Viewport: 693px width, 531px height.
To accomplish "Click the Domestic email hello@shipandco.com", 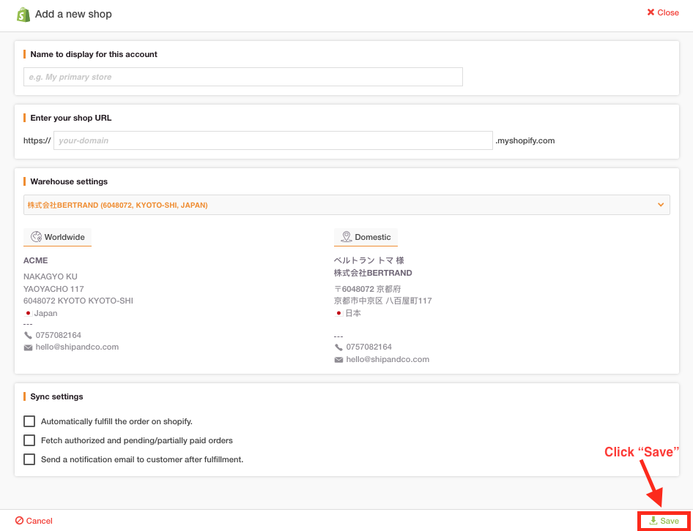I will click(x=388, y=359).
